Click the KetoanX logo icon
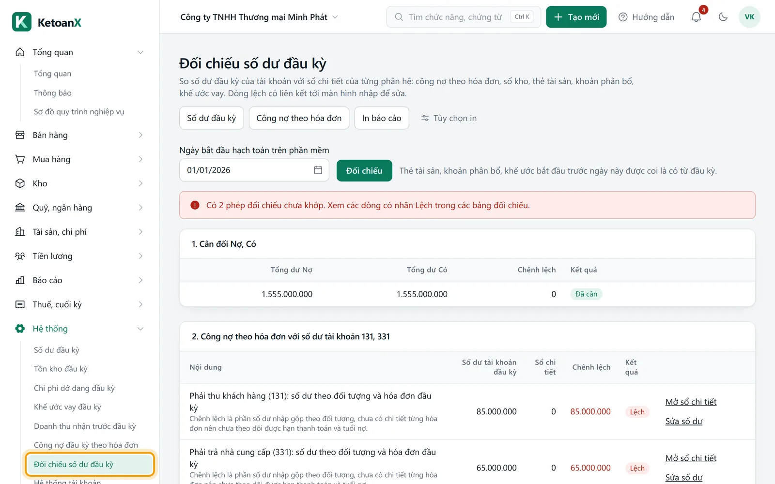Screen dimensions: 775x484 [22, 22]
